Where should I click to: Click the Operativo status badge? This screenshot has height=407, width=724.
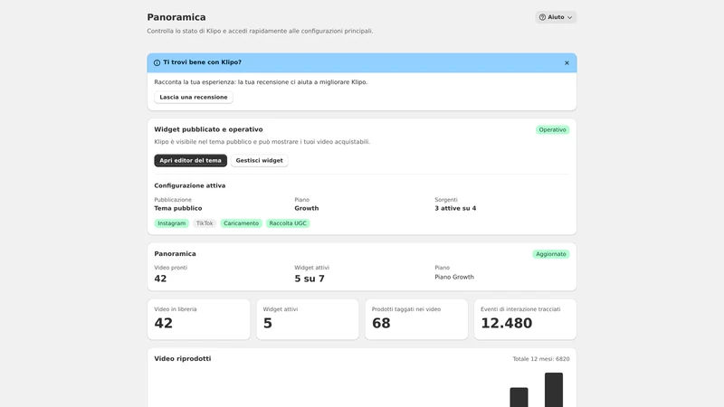point(552,129)
